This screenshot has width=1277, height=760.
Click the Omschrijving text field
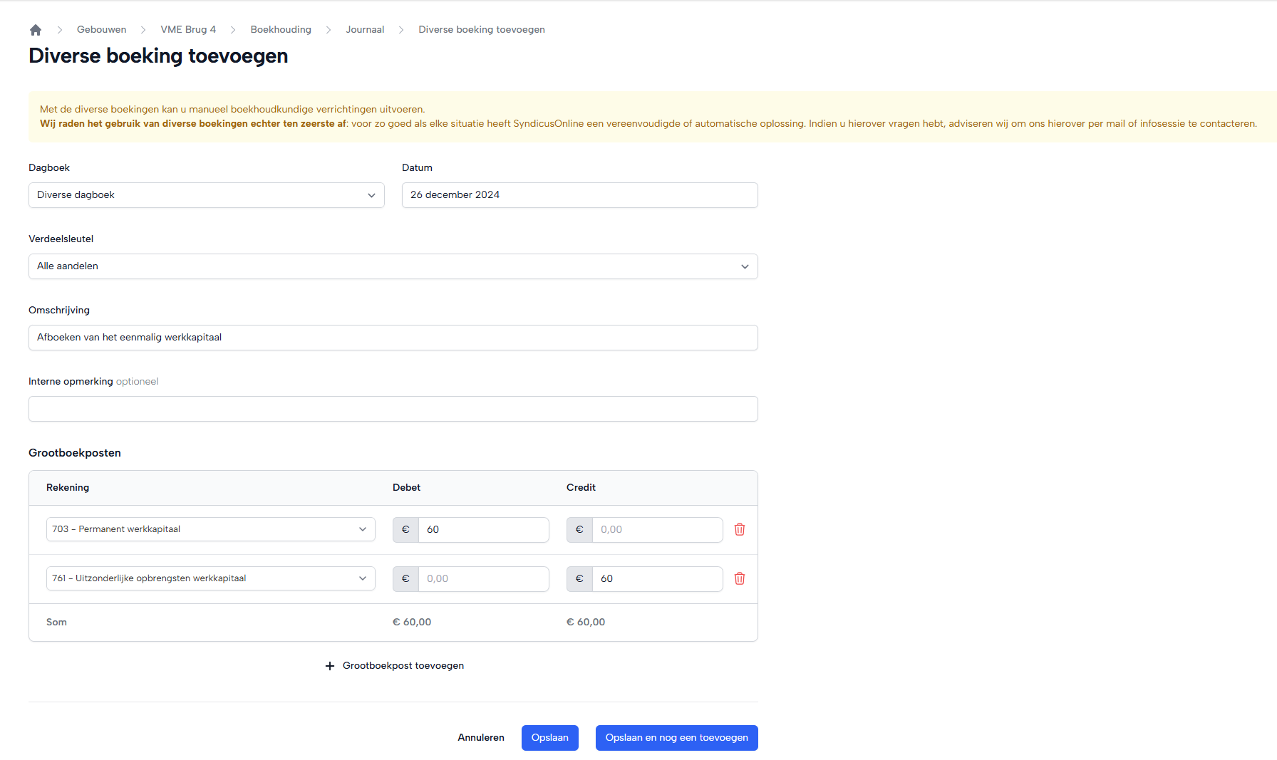point(393,338)
